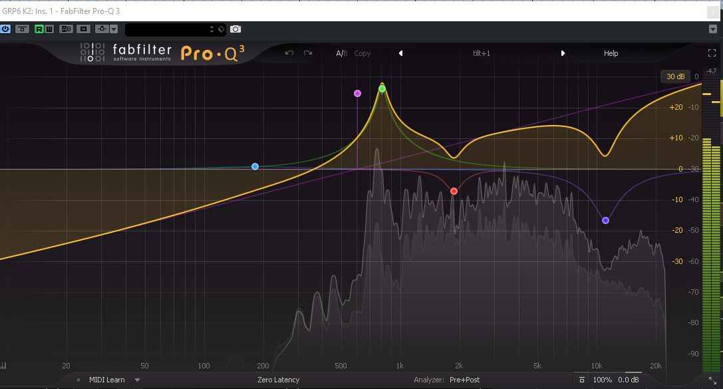
Task: Close the plugin window
Action: click(x=713, y=11)
